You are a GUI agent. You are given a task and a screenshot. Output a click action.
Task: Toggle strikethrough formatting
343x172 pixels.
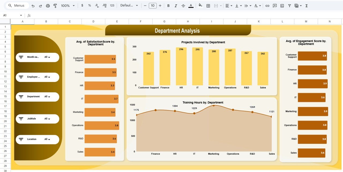coord(183,5)
